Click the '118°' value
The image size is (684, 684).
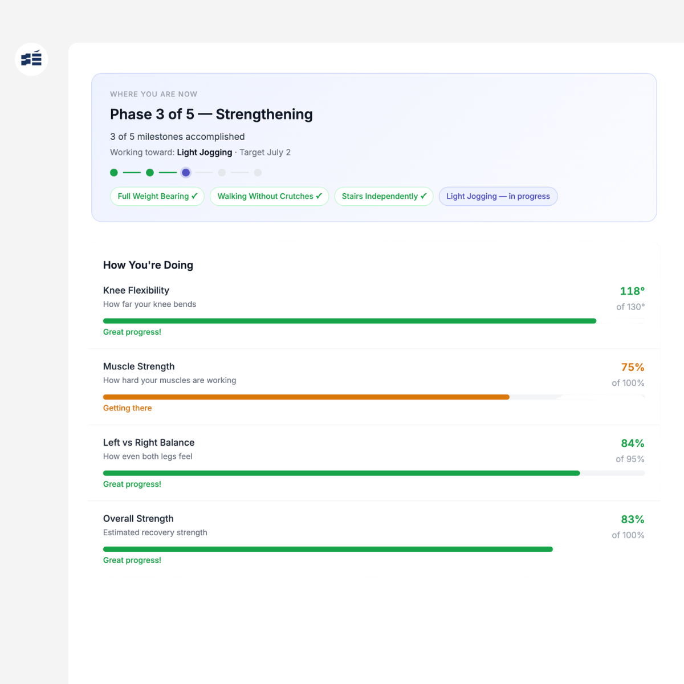click(x=632, y=291)
